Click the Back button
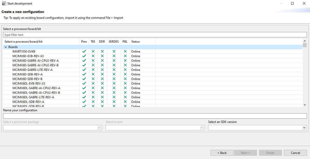 point(222,153)
